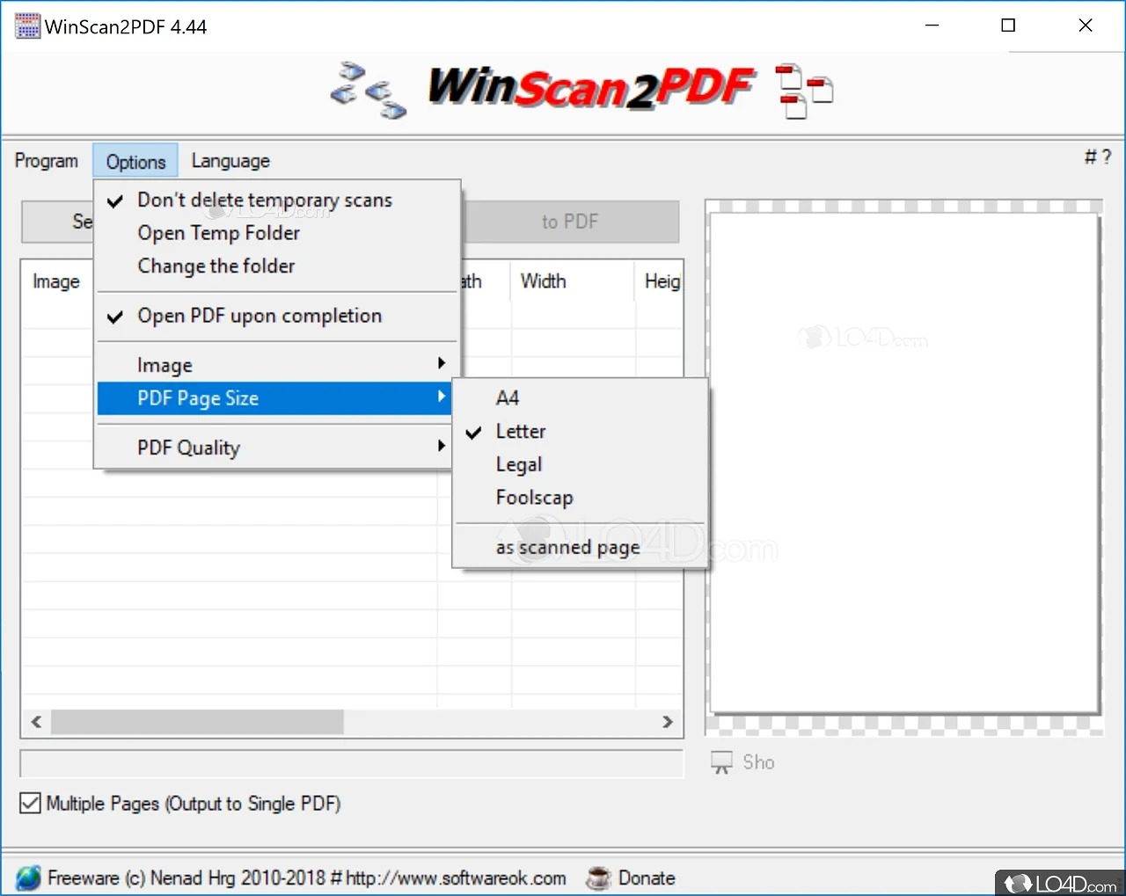Click the Sho preview button
Screen dimensions: 1126x896
coord(758,762)
